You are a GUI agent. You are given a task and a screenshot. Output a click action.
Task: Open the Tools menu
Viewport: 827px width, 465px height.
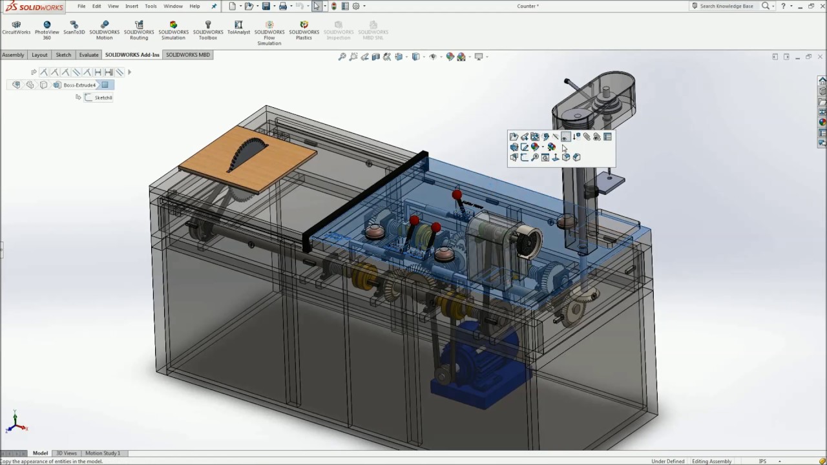[151, 6]
